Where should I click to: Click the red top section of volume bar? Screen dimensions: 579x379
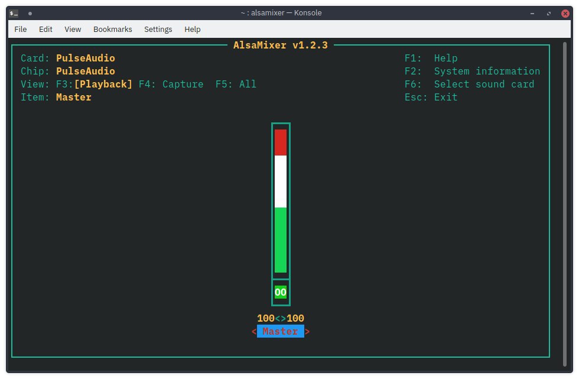pos(281,142)
